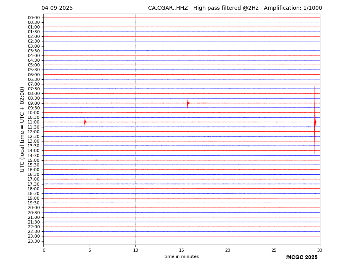This screenshot has width=363, height=272.
Task: Click the 07:00 time label
Action: point(34,84)
